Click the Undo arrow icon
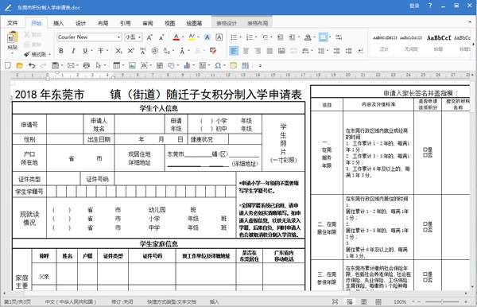 pos(31,65)
